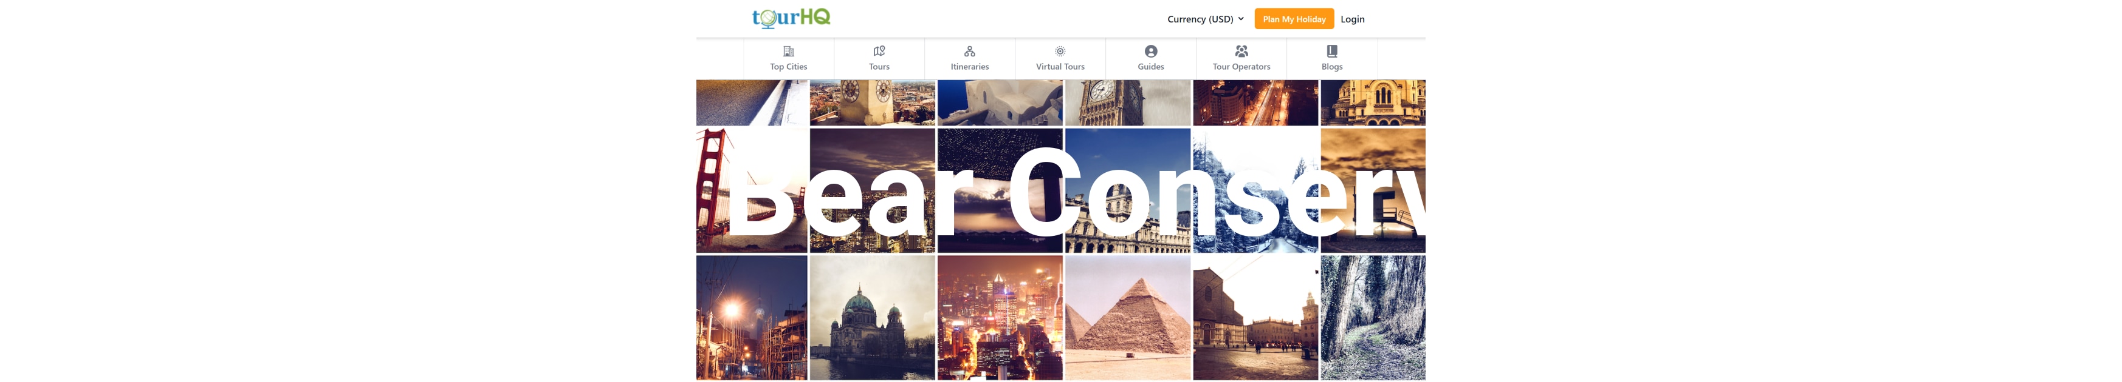Click the forest path photo tile
This screenshot has height=382, width=2122.
pyautogui.click(x=1373, y=317)
